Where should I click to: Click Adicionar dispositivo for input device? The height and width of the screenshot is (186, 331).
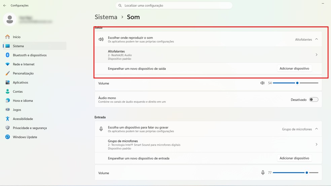pyautogui.click(x=294, y=158)
